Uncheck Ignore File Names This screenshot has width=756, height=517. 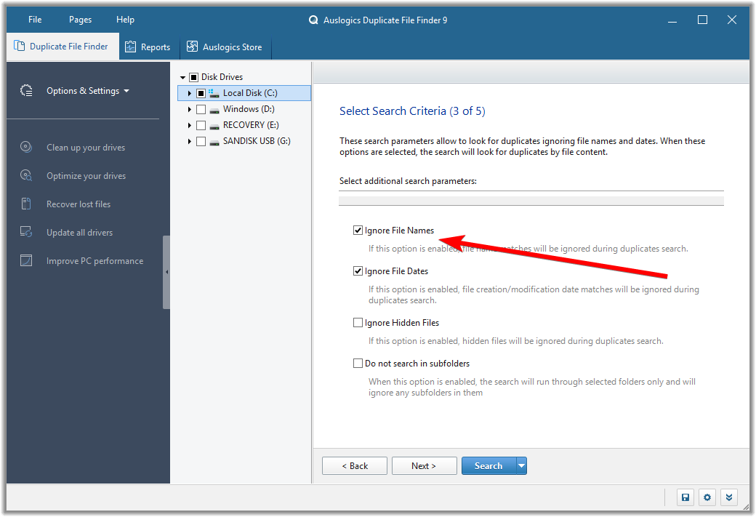pyautogui.click(x=358, y=230)
